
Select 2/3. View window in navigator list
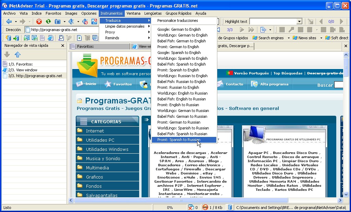coord(34,70)
